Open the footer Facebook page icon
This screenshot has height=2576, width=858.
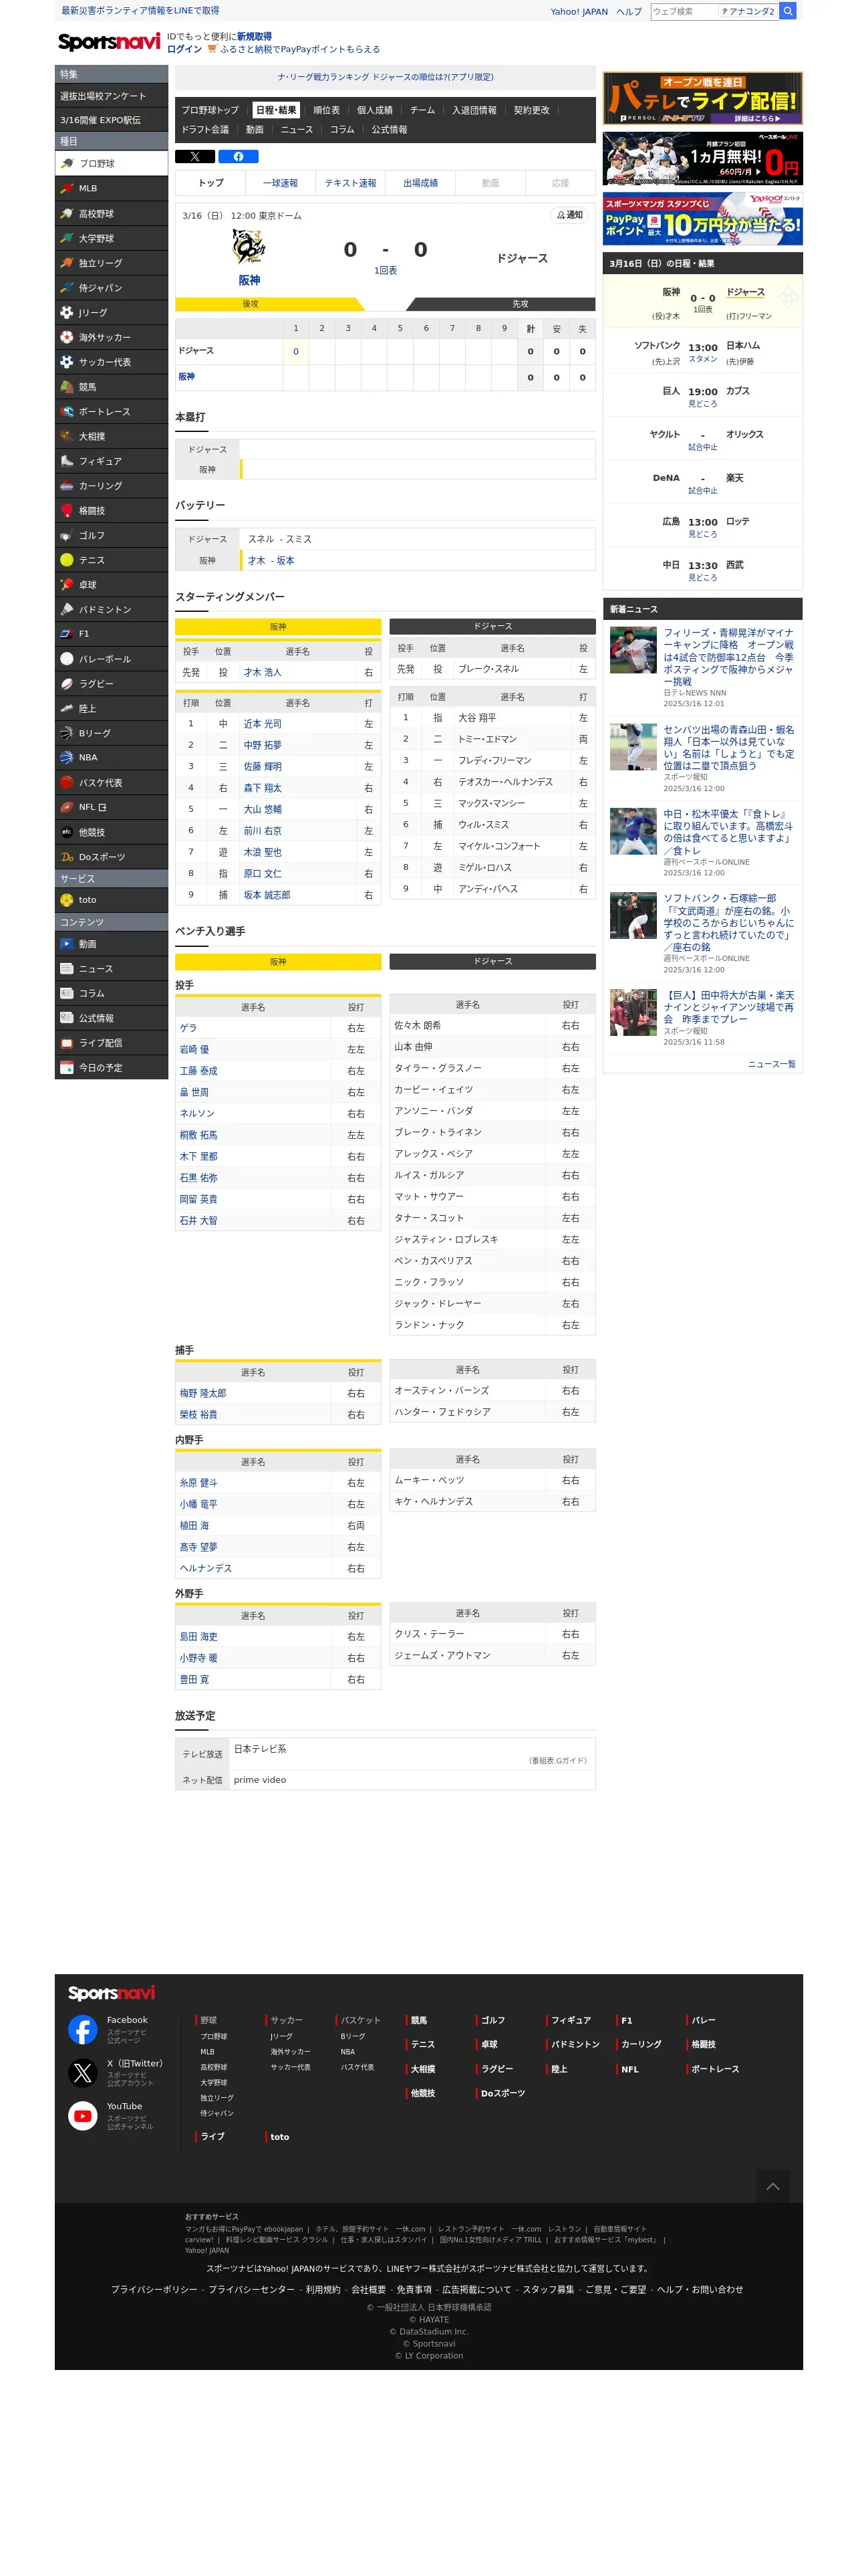[83, 2029]
